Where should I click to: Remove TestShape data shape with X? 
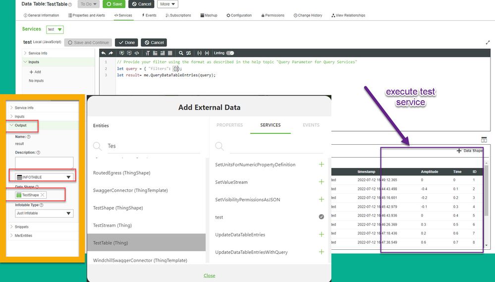(43, 195)
